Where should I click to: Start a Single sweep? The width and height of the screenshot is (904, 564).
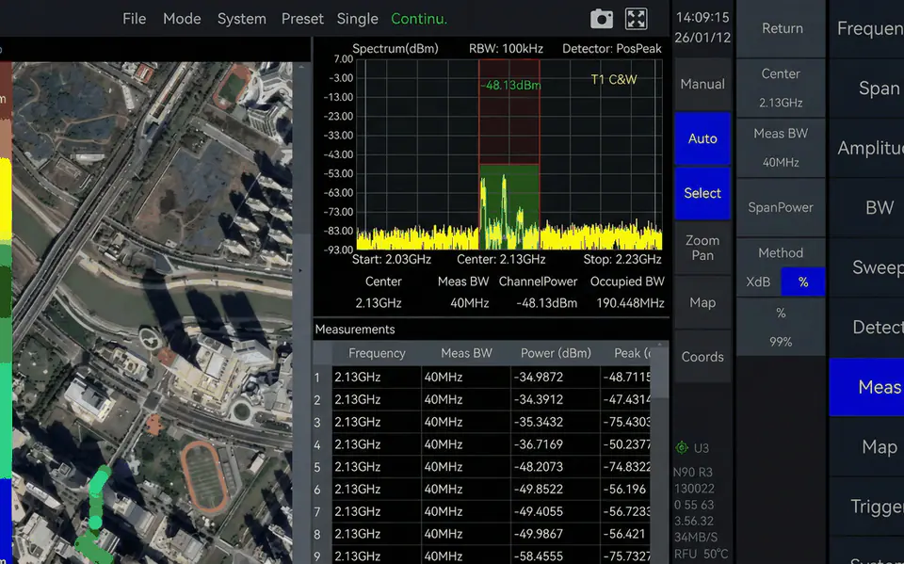357,19
